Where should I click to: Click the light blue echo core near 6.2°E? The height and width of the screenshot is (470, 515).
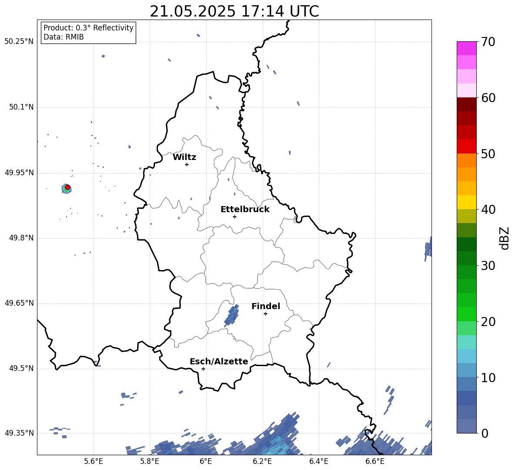(278, 446)
